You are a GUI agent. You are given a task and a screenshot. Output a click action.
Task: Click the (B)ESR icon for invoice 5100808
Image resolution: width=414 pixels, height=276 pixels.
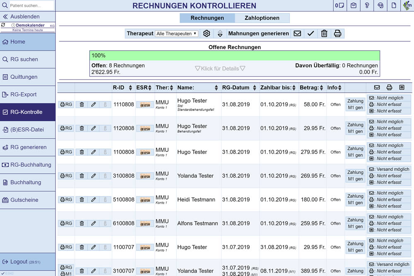click(144, 200)
